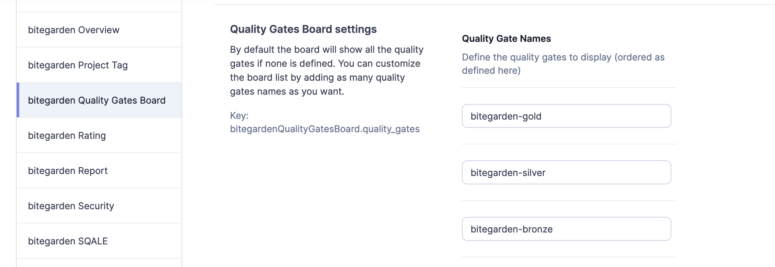Screen dimensions: 775x267
Task: Select the bitegarden Quality Gates Board category
Action: point(96,100)
